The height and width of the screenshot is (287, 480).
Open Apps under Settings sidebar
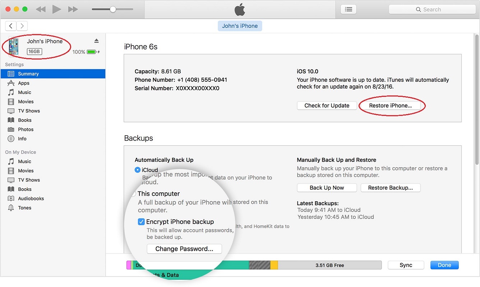pos(24,83)
